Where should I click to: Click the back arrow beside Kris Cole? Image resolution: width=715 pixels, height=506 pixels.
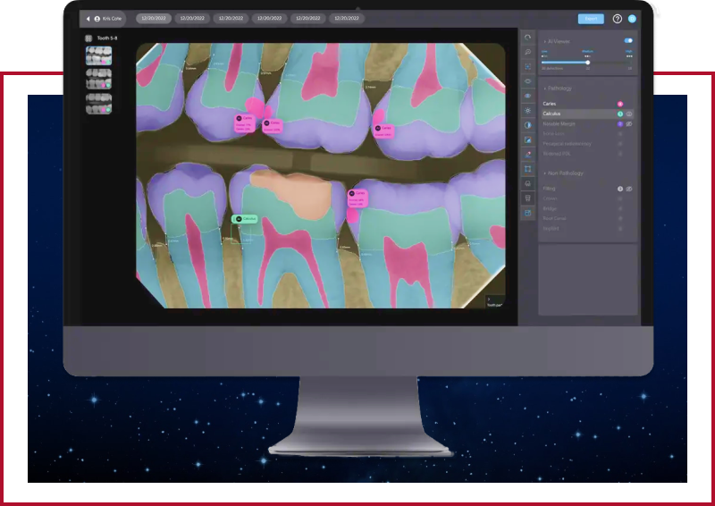[88, 19]
